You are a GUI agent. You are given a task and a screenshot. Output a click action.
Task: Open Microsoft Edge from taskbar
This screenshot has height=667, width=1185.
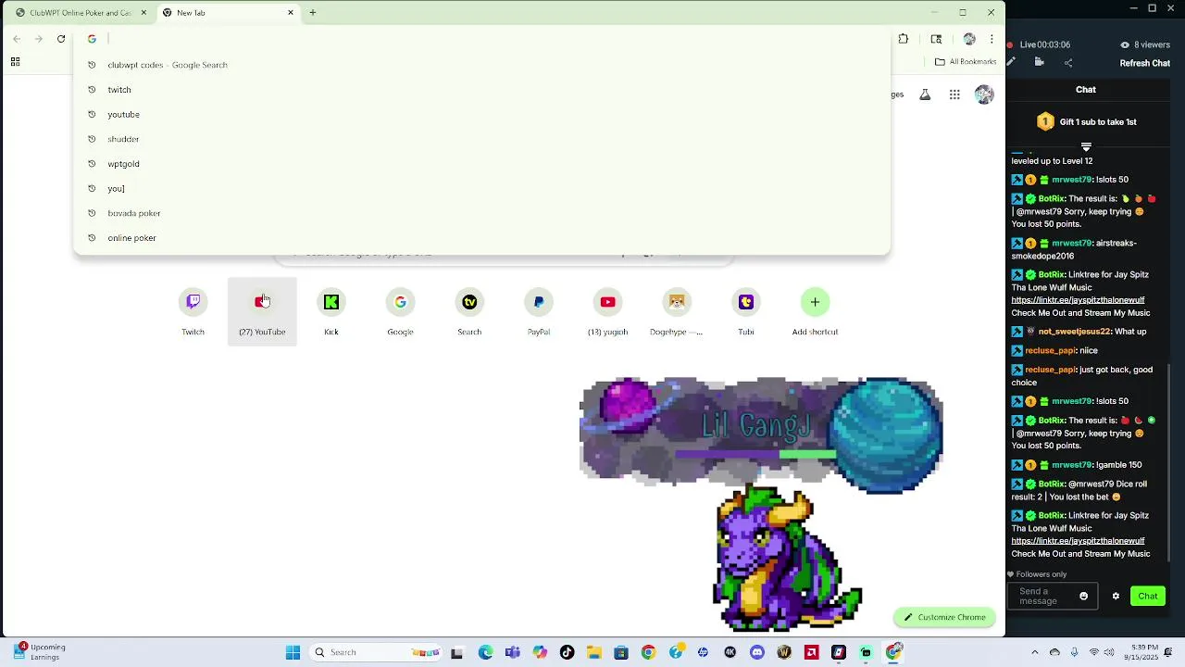[x=485, y=652]
